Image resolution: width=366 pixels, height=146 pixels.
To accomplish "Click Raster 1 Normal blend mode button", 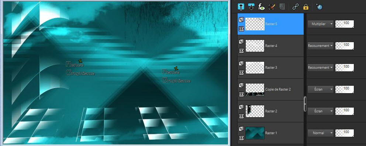I will [320, 133].
